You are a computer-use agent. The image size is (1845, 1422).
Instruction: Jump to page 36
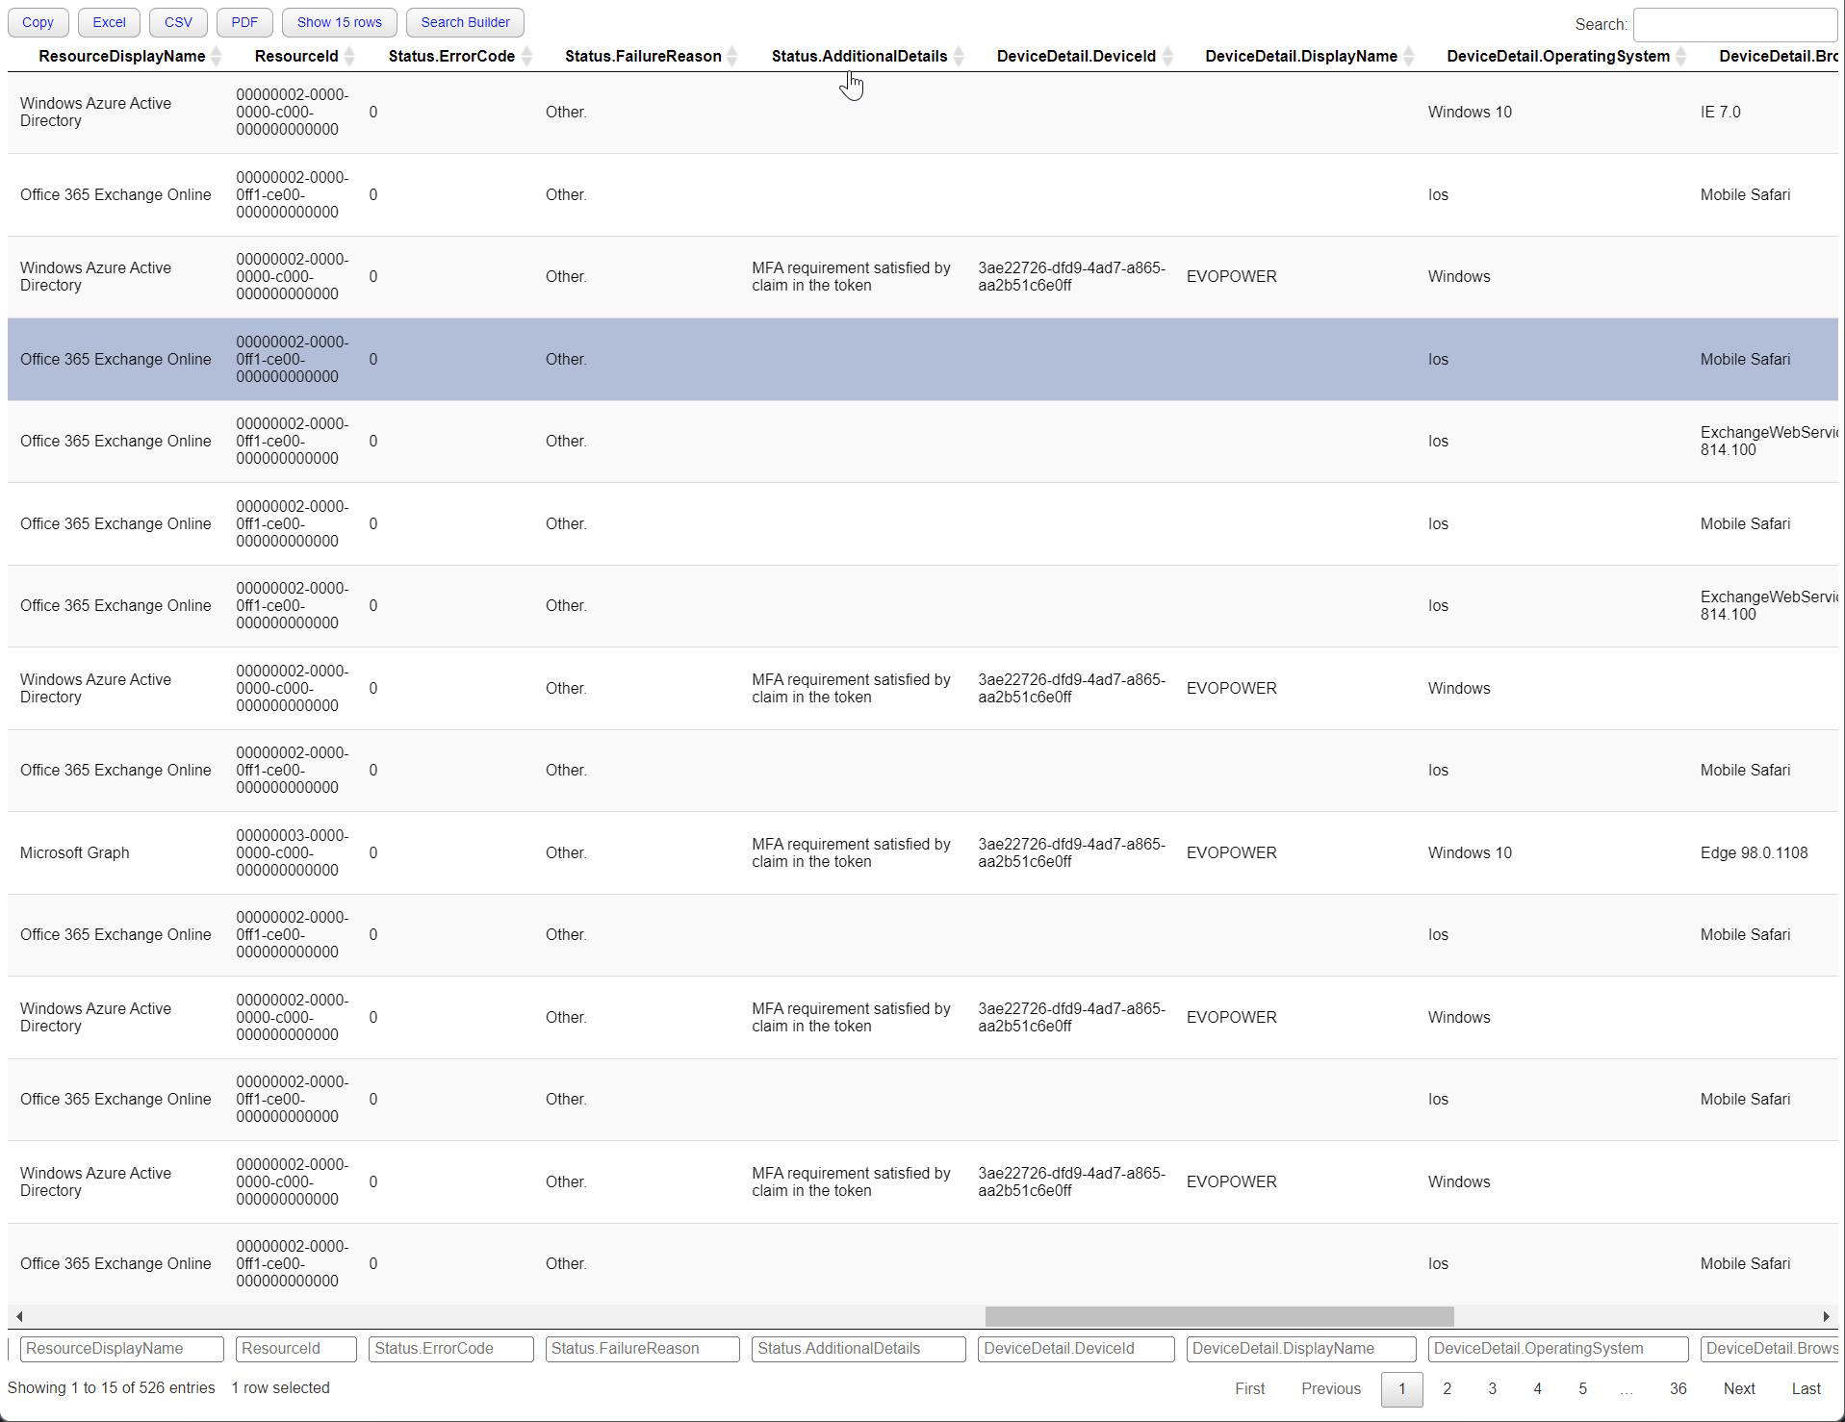pos(1678,1388)
